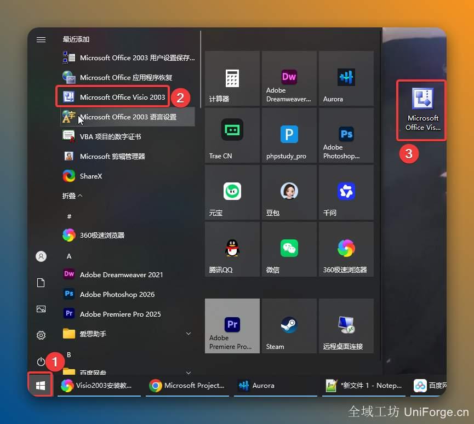The image size is (474, 424).
Task: Open the 腾讯QQ tile
Action: [x=232, y=249]
